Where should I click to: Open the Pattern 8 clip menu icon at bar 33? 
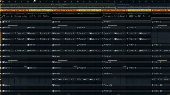coord(103,62)
